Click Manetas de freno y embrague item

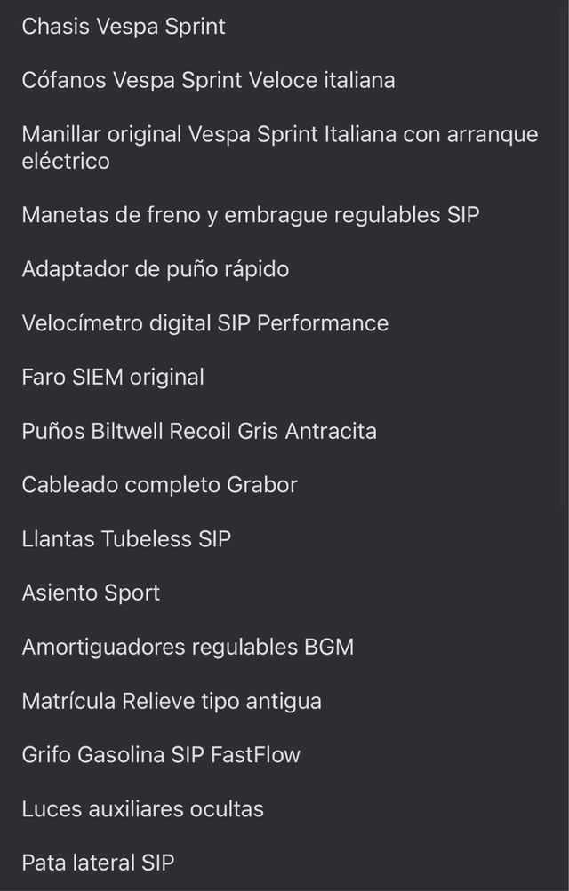(250, 215)
